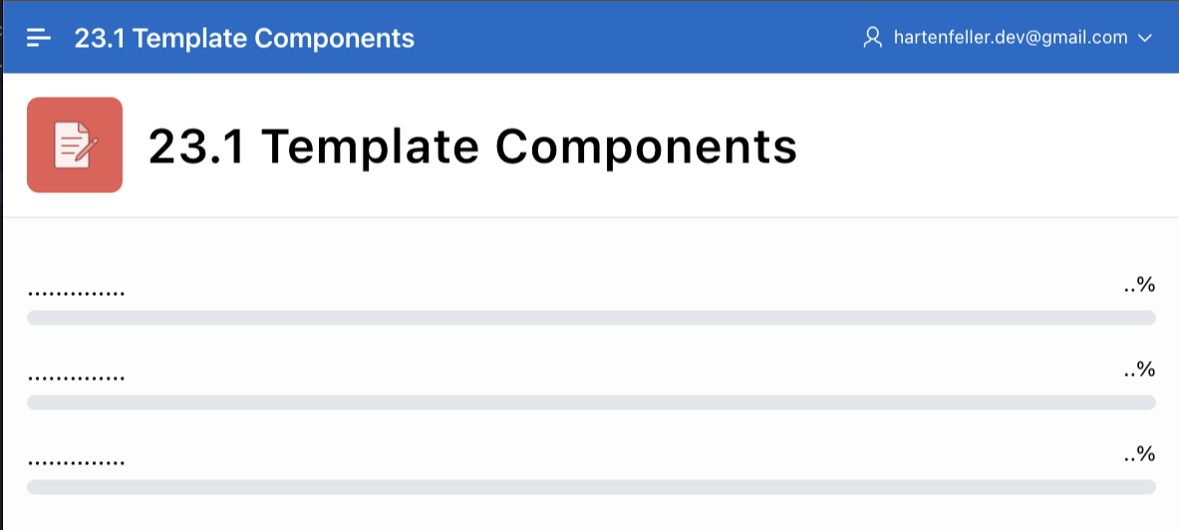Click the middle bar's percentage value

coord(1139,371)
